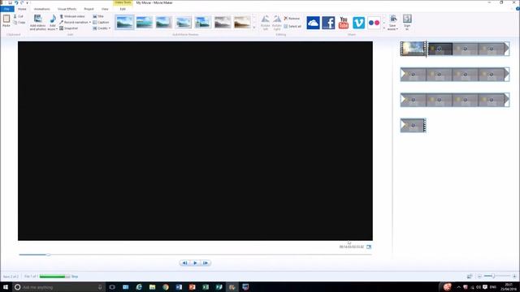Add a Title slide
Viewport: 520px width, 292px height.
pos(98,16)
